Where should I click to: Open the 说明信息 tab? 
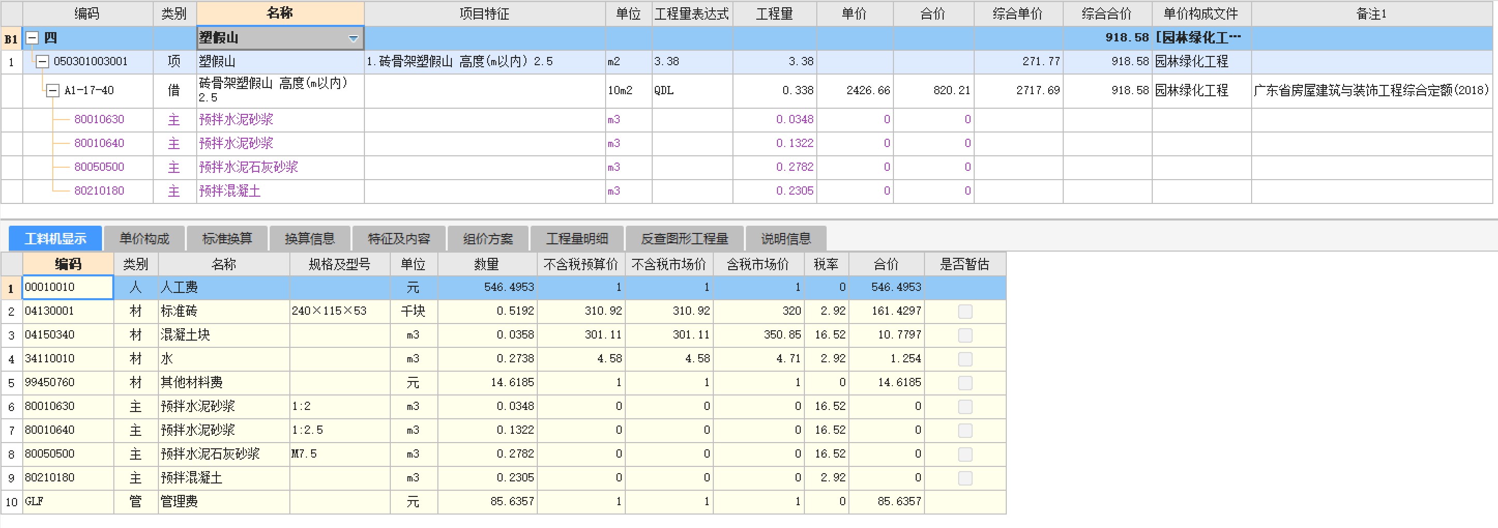coord(786,239)
